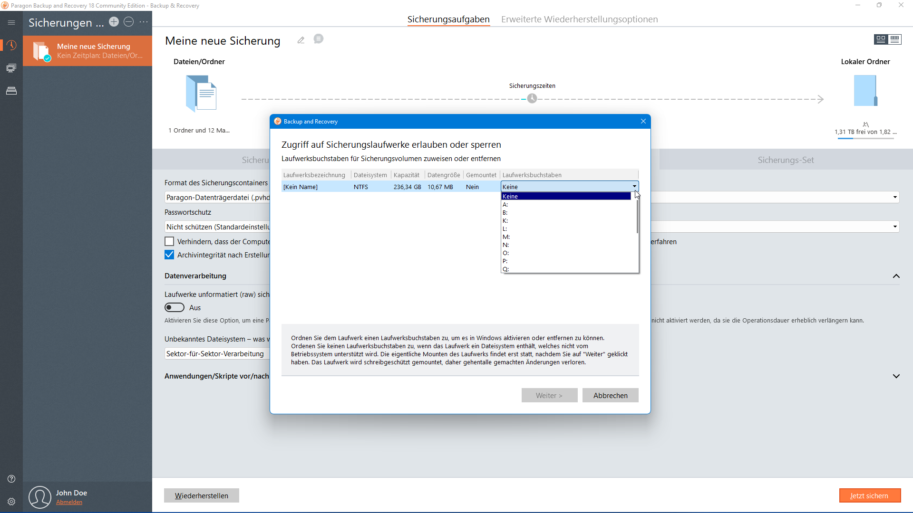The image size is (913, 513).
Task: Open the hamburger menu icon
Action: tap(11, 22)
